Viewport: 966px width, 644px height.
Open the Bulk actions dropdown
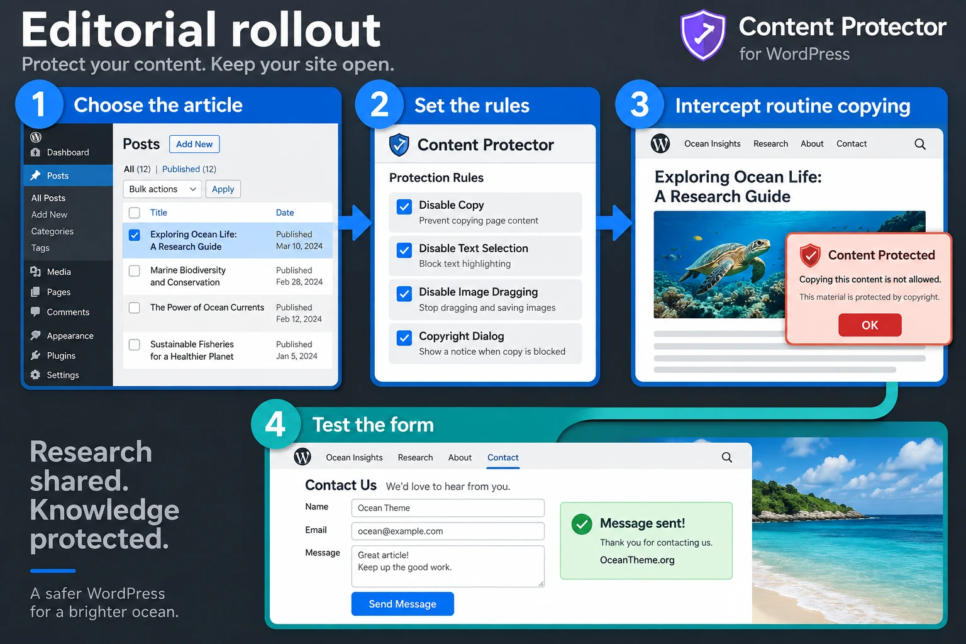[x=162, y=189]
